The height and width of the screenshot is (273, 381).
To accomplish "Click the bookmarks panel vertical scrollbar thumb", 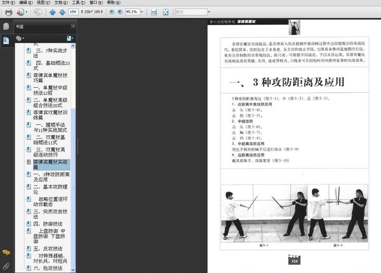I will point(73,188).
